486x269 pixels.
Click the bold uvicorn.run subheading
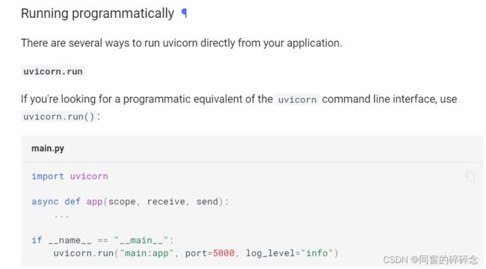[x=53, y=71]
